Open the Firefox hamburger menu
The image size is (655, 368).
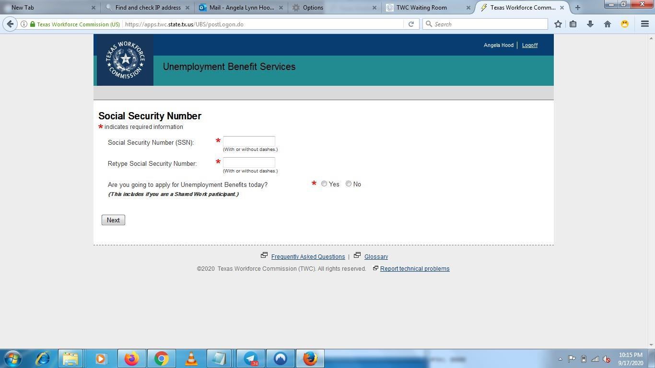645,24
